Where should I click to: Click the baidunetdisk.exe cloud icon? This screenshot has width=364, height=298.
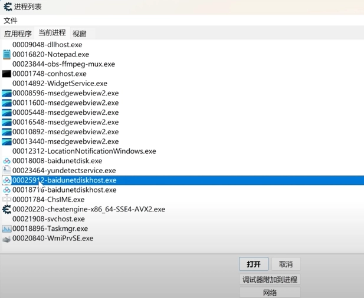[6, 161]
